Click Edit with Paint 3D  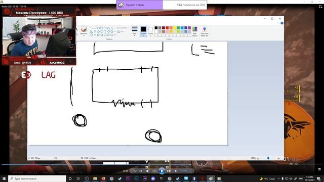point(205,31)
